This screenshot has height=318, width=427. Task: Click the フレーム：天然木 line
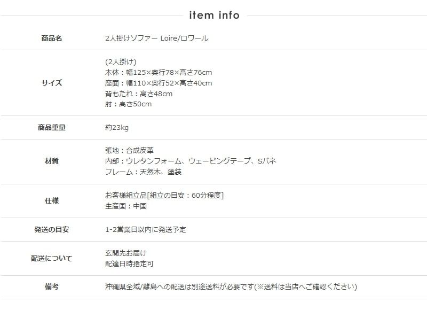[x=144, y=172]
